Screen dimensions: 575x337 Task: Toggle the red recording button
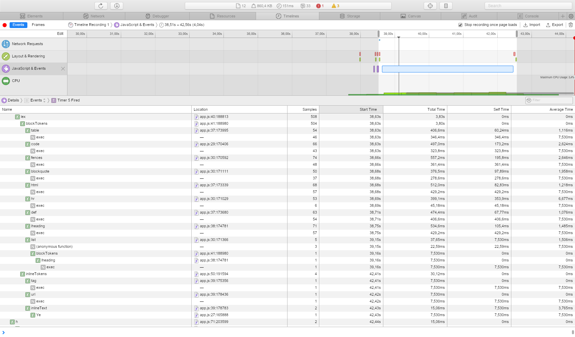click(x=4, y=25)
